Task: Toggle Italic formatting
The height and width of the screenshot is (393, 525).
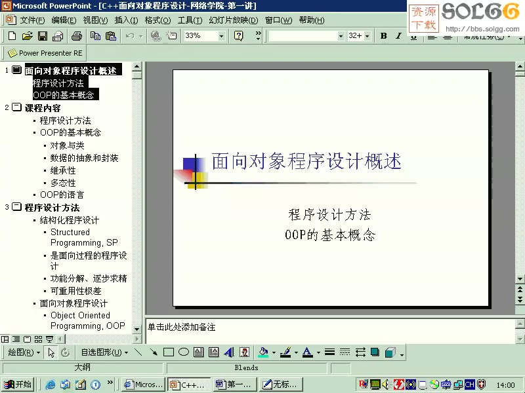Action: (x=398, y=36)
